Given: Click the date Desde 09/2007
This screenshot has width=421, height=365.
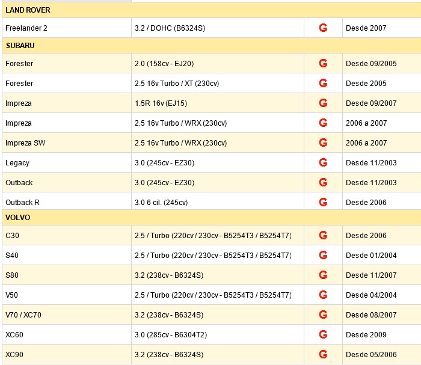Looking at the screenshot, I should [x=371, y=103].
